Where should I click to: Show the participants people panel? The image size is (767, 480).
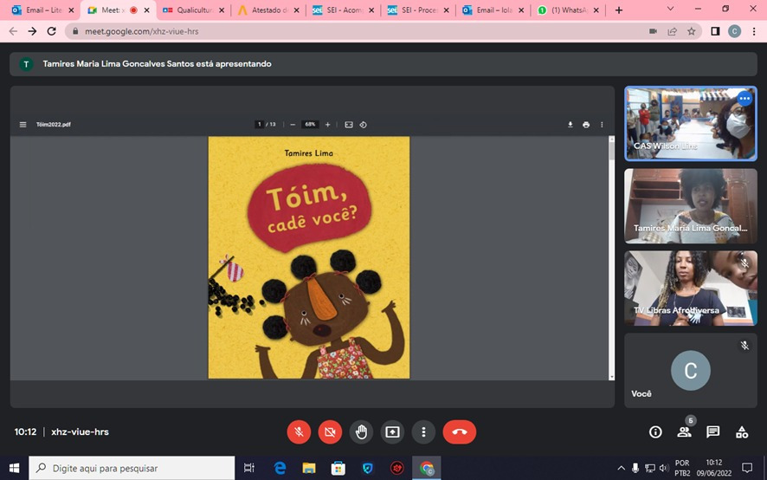(684, 432)
